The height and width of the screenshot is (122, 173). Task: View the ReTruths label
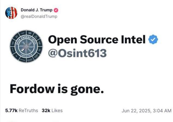(29, 111)
